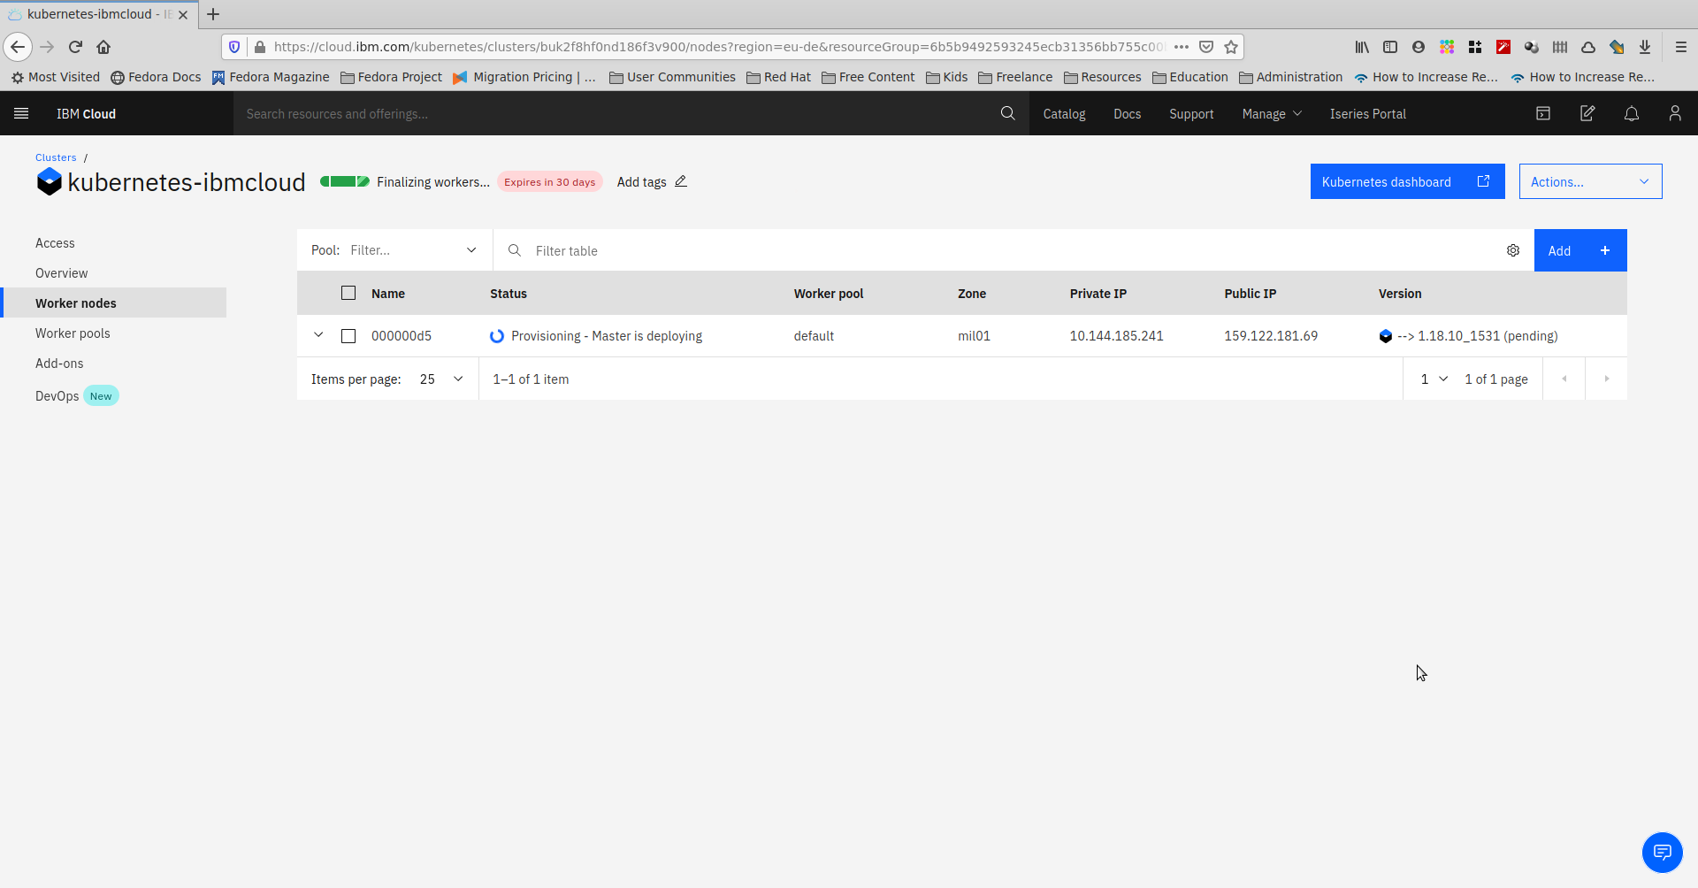
Task: Open Worker pools in the sidebar
Action: point(73,333)
